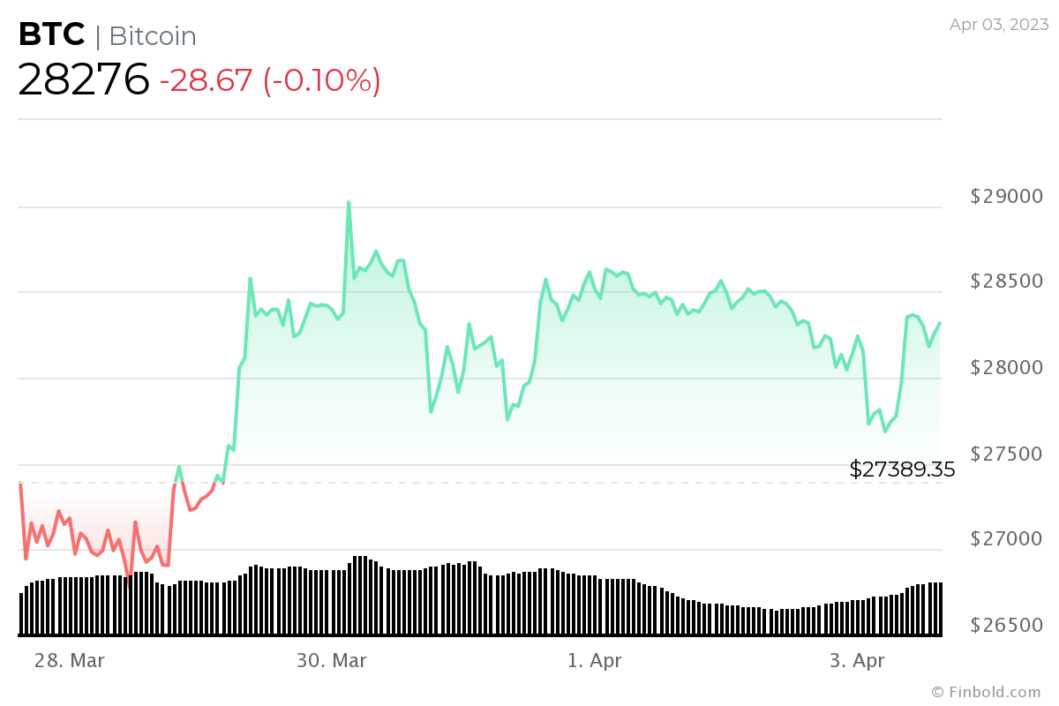Select the $27000 axis label
1059x706 pixels.
[1004, 539]
